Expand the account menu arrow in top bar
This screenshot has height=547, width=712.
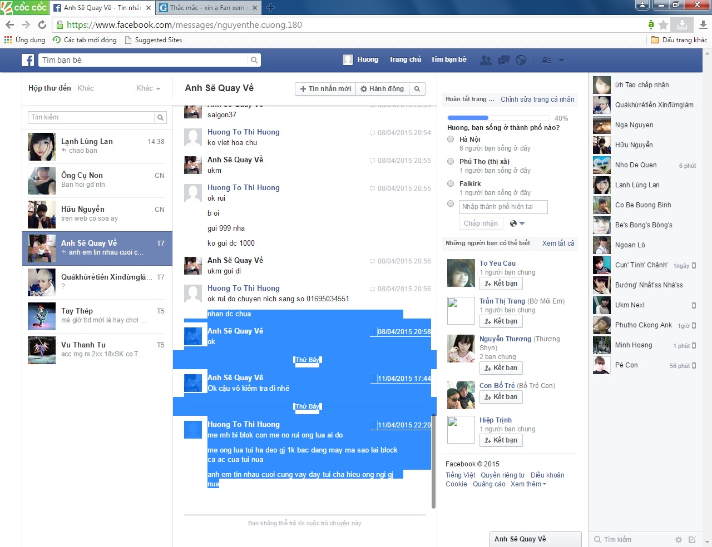[x=561, y=60]
